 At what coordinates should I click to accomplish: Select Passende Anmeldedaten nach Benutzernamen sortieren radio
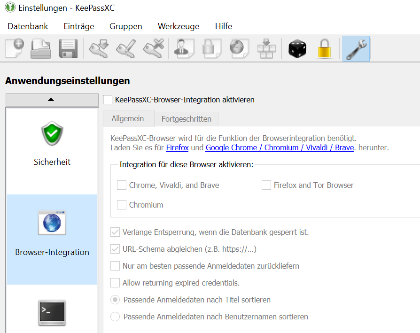pyautogui.click(x=115, y=317)
